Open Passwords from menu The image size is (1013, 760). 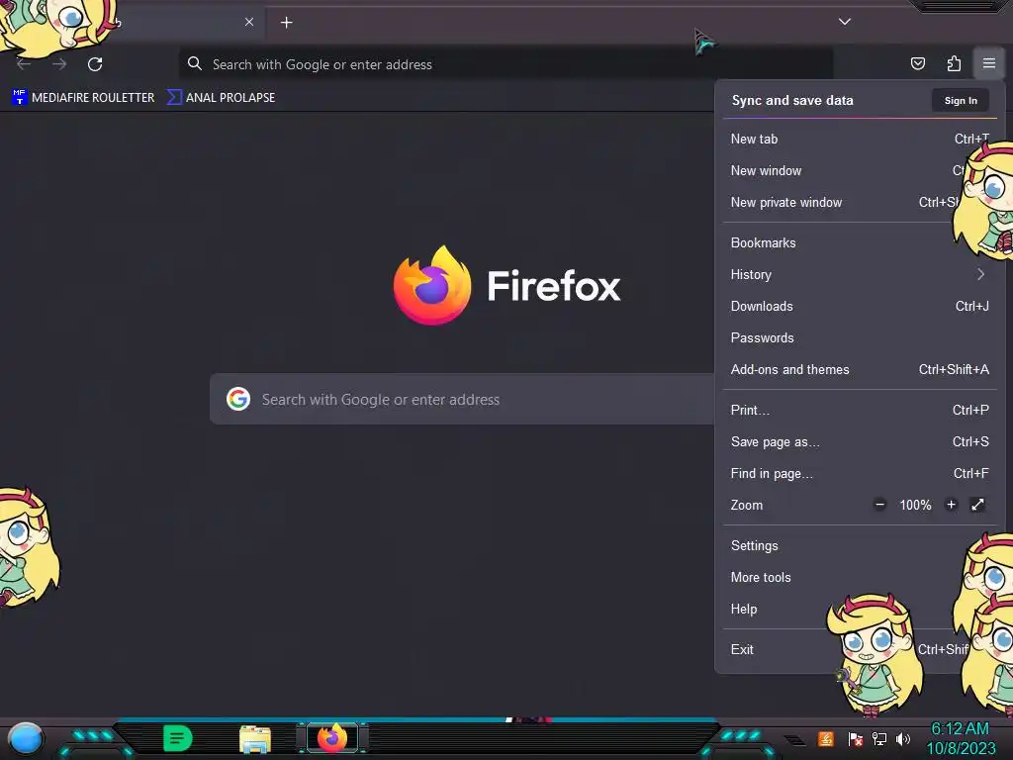(860, 338)
